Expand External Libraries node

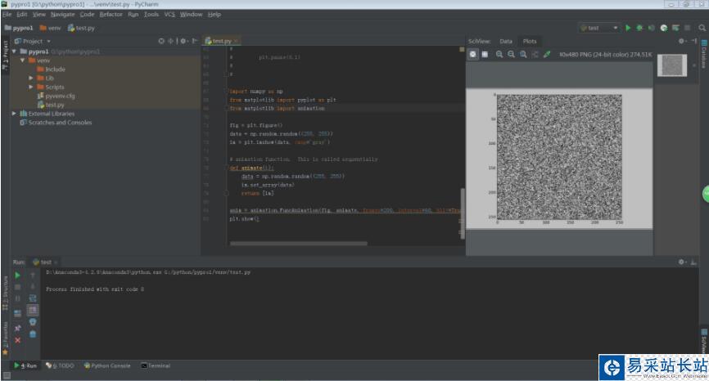point(14,114)
